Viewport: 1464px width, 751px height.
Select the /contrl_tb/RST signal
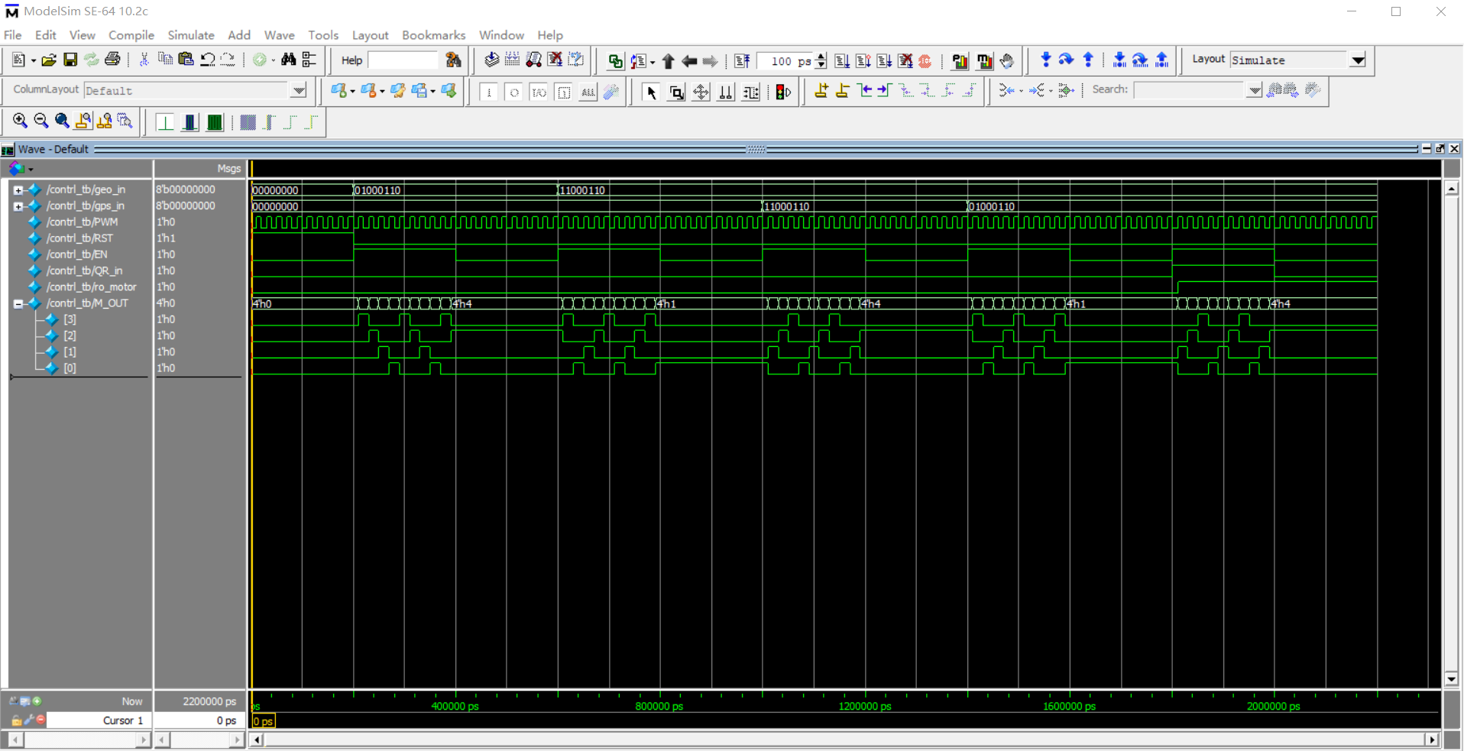tap(79, 238)
